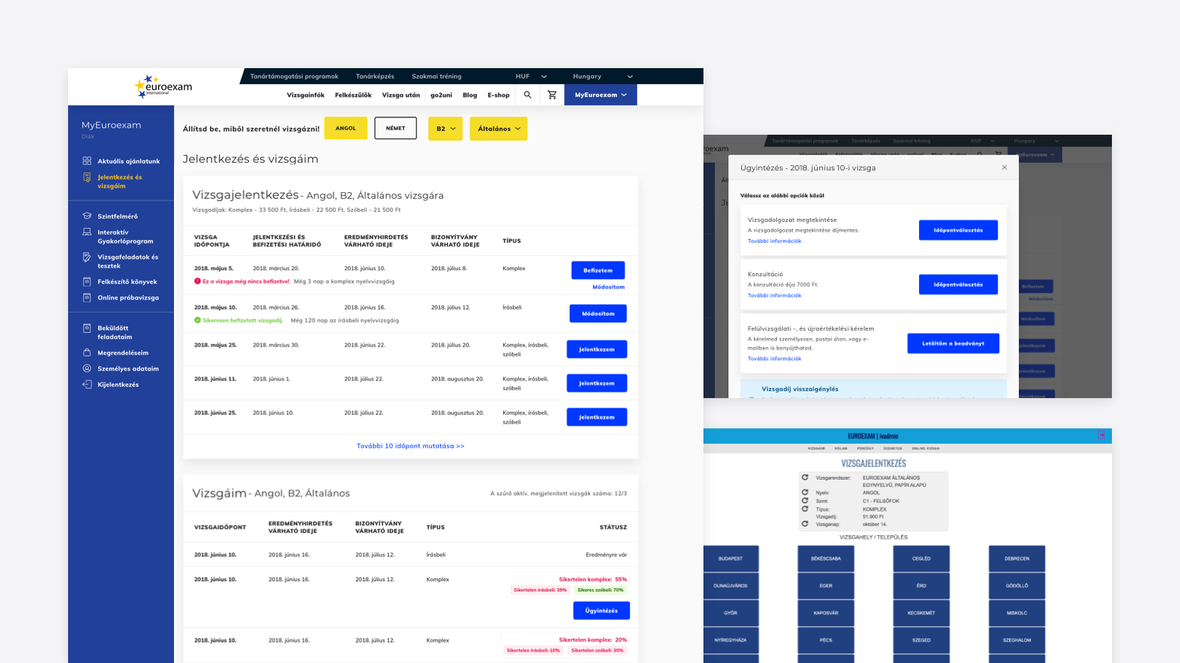The height and width of the screenshot is (663, 1180).
Task: Select DEBRECEN as exam location
Action: pos(1017,559)
